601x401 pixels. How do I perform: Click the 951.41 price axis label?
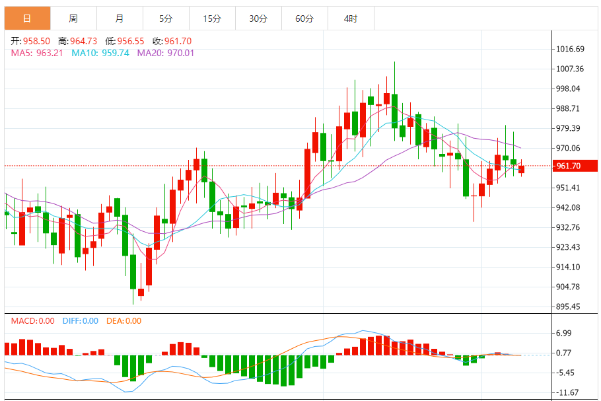(568, 188)
